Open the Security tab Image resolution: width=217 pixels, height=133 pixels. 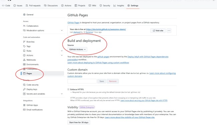tap(105, 6)
